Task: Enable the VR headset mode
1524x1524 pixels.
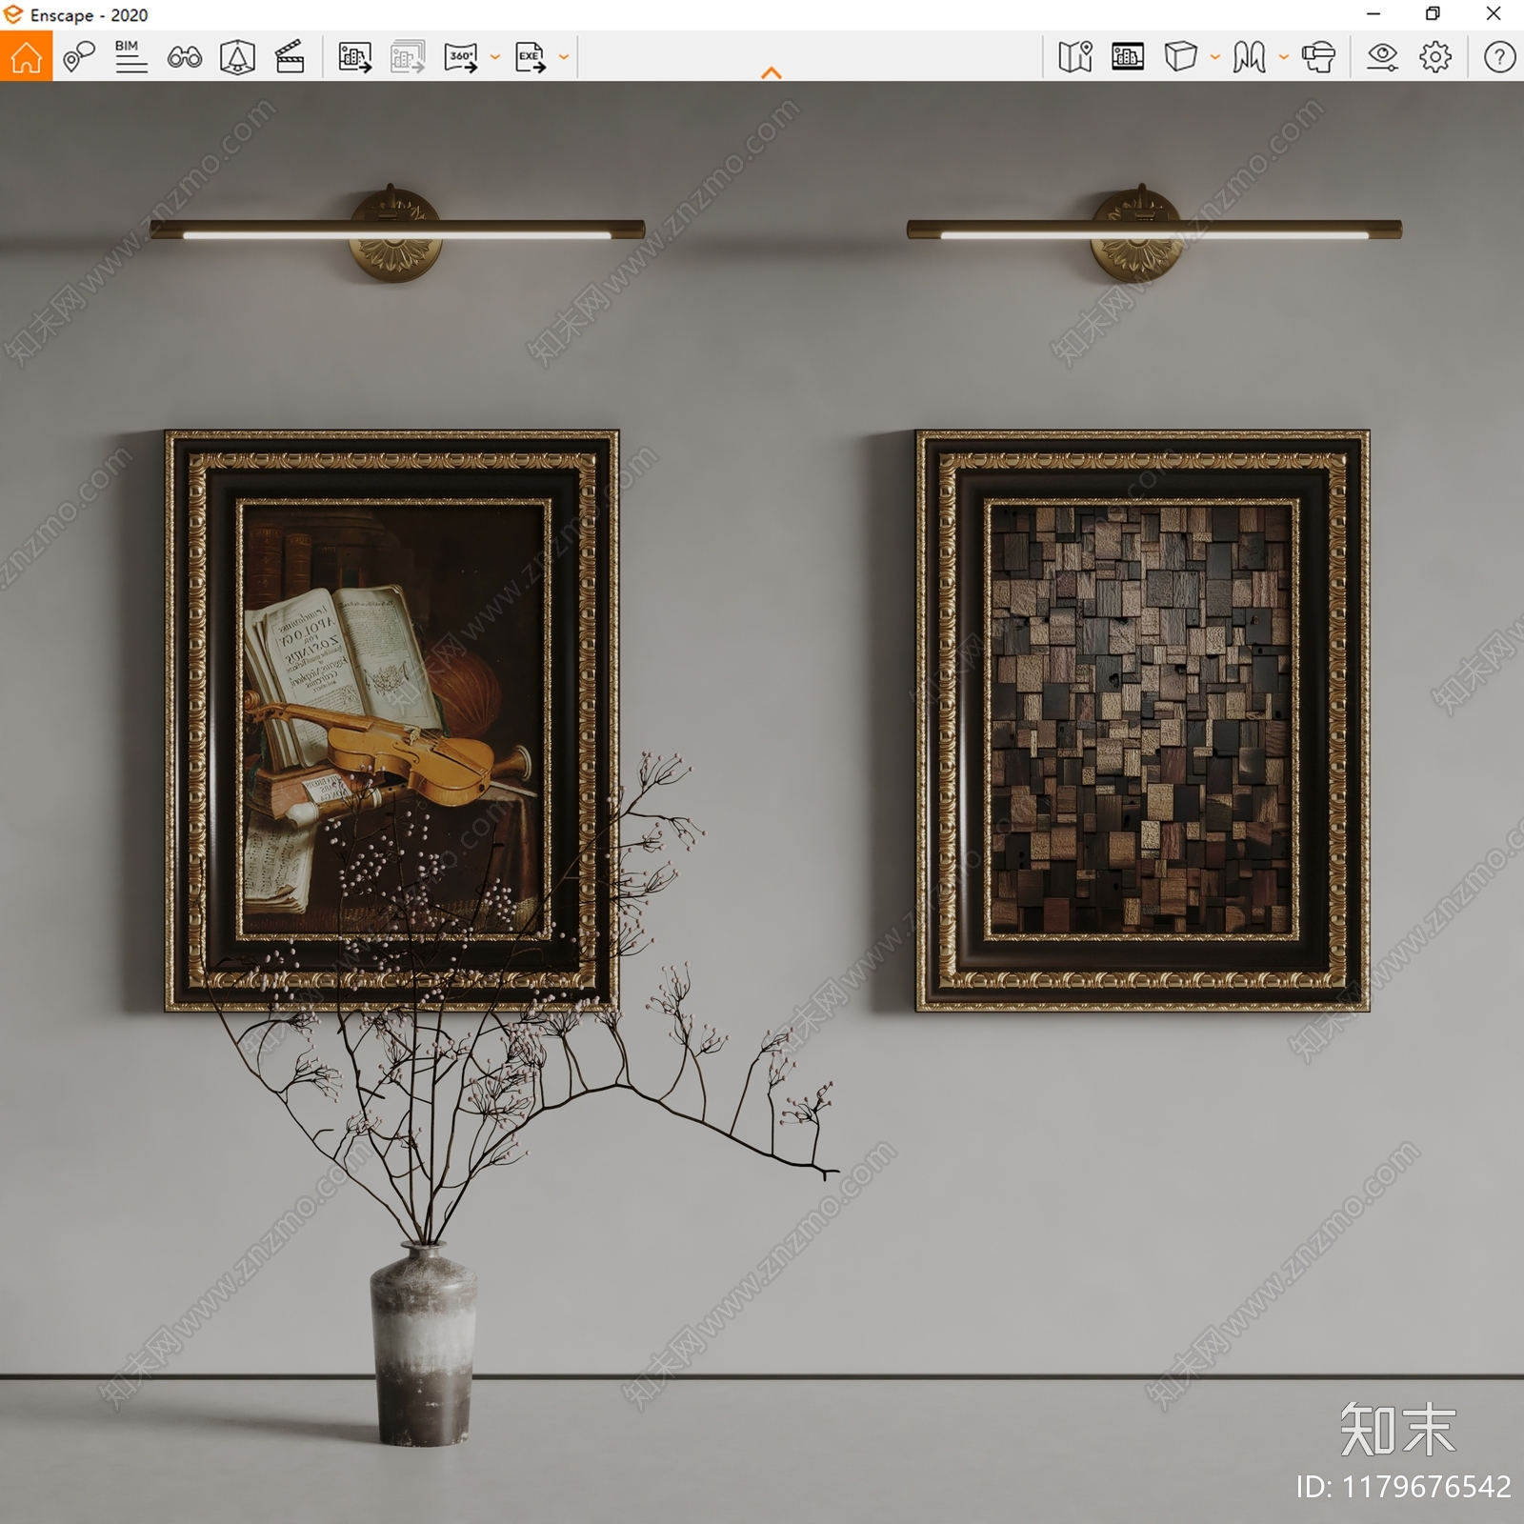Action: pyautogui.click(x=1319, y=57)
